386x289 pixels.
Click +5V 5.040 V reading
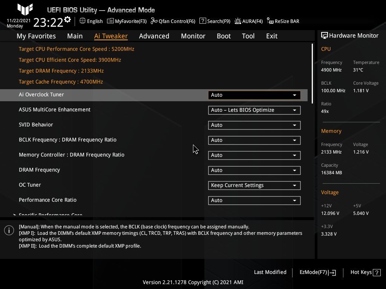coord(361,213)
